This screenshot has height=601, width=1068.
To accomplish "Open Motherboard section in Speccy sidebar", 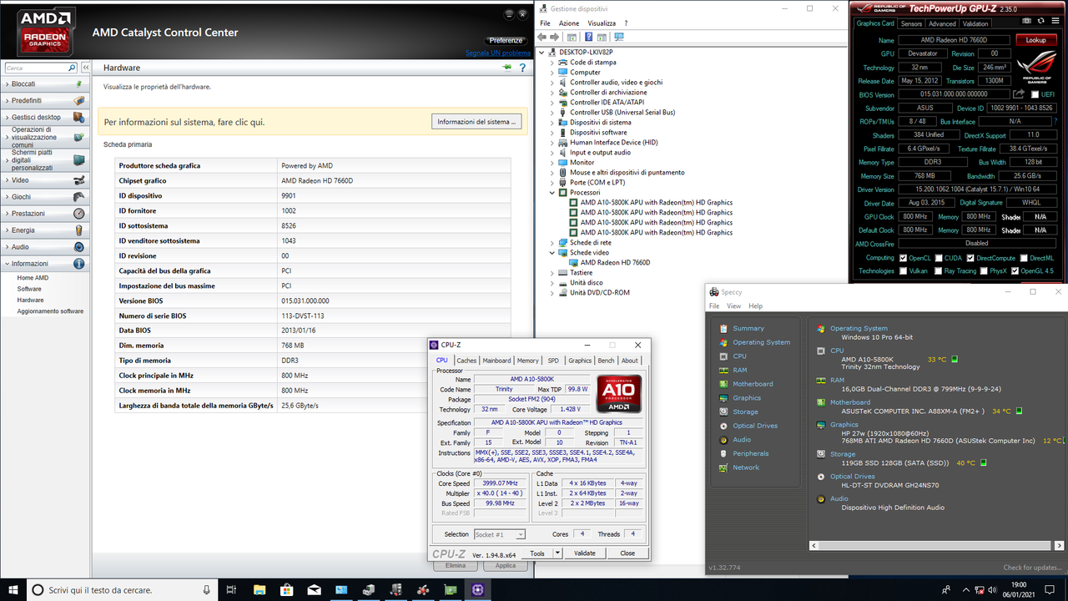I will (753, 384).
